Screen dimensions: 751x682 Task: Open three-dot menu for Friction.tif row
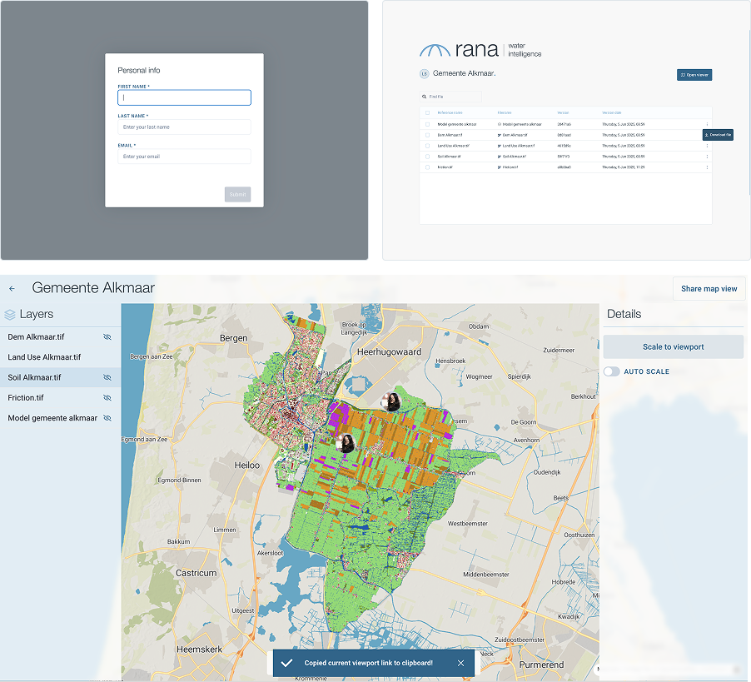pos(707,167)
